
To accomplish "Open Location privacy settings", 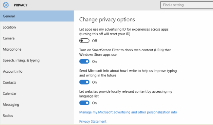I will [x=37, y=27].
